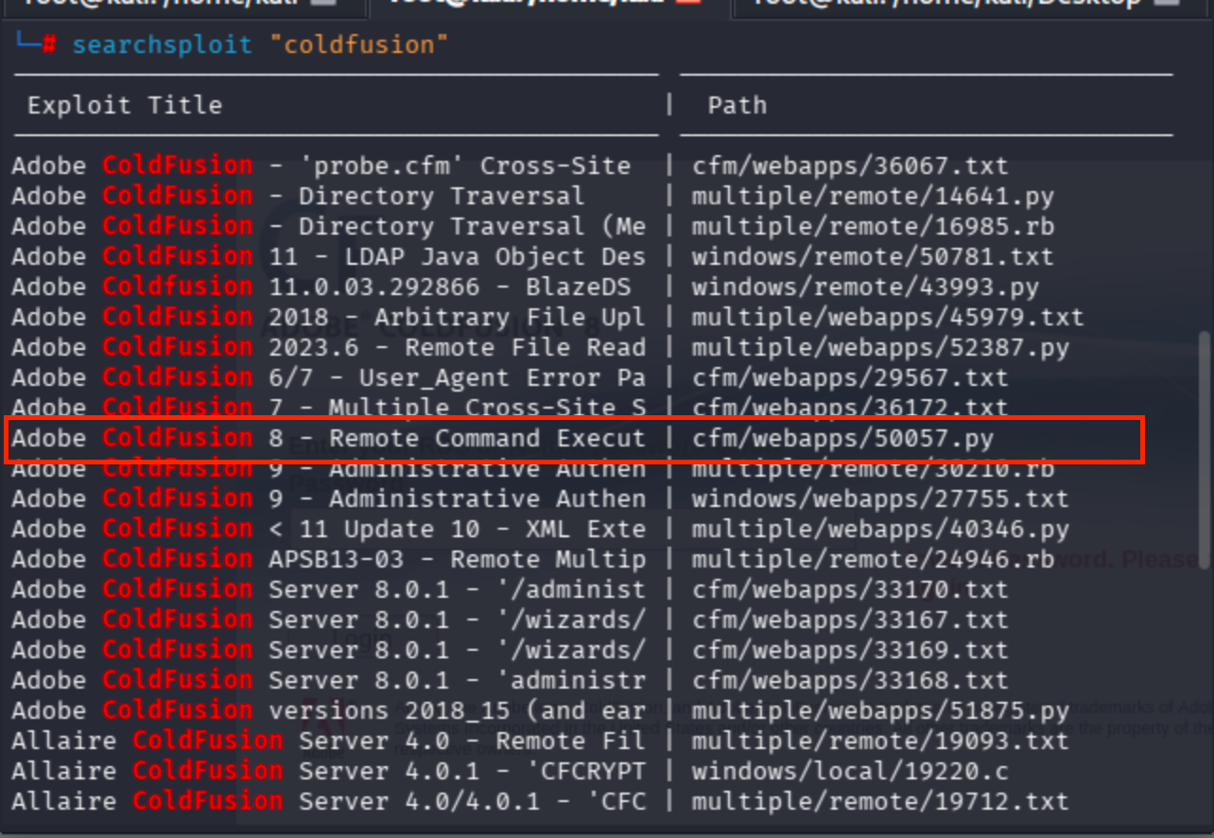Viewport: 1214px width, 838px height.
Task: Click the "Exploit Title" column header
Action: pyautogui.click(x=125, y=105)
